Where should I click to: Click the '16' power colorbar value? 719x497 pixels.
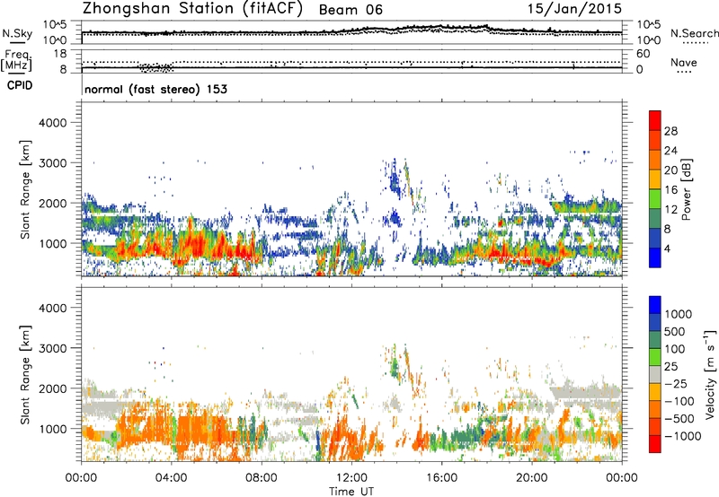670,190
